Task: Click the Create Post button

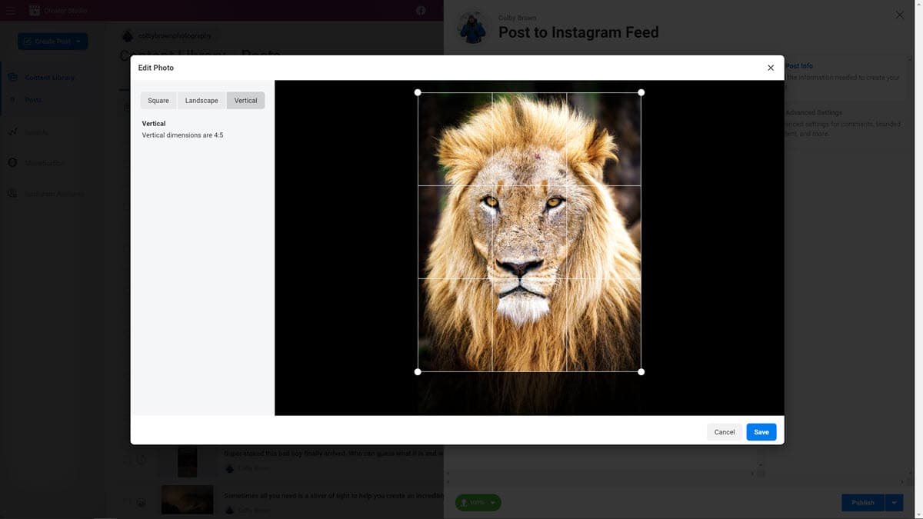Action: point(53,42)
